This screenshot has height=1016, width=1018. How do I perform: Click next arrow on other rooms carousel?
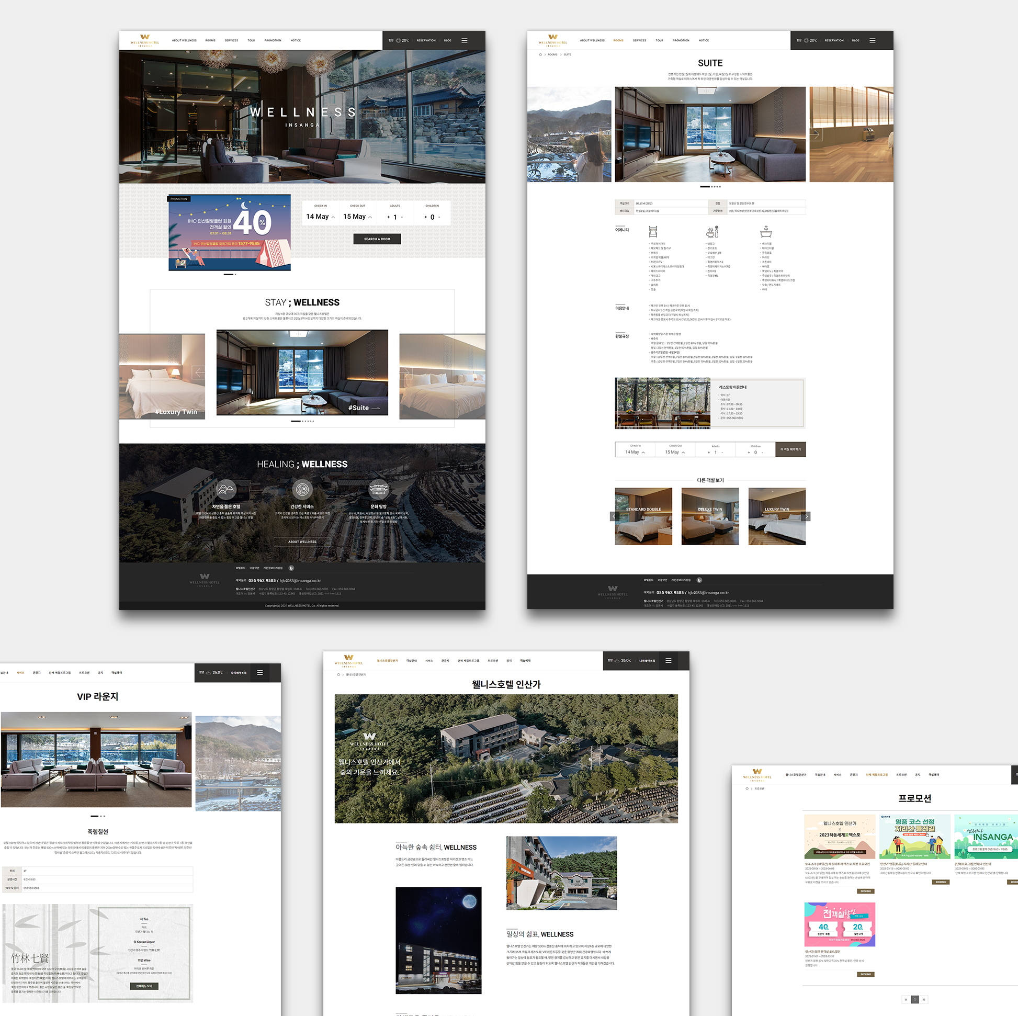[x=806, y=516]
